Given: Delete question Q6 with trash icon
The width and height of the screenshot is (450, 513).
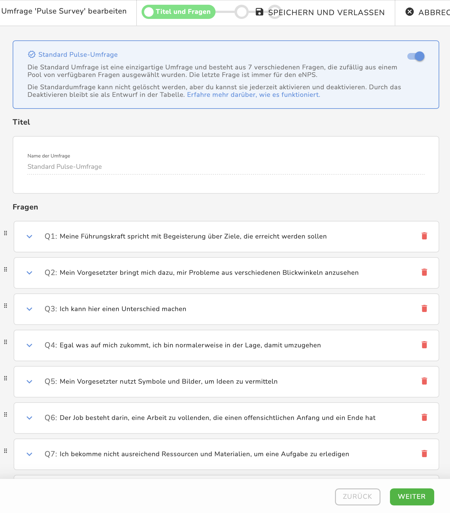Looking at the screenshot, I should click(x=424, y=417).
